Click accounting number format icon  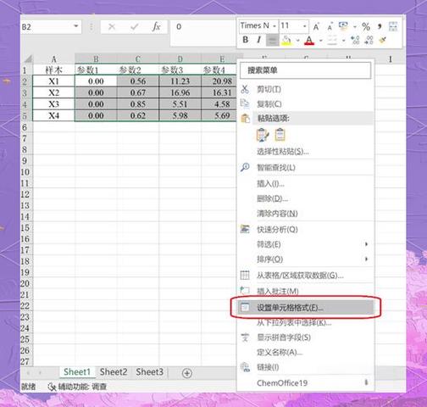[x=343, y=26]
